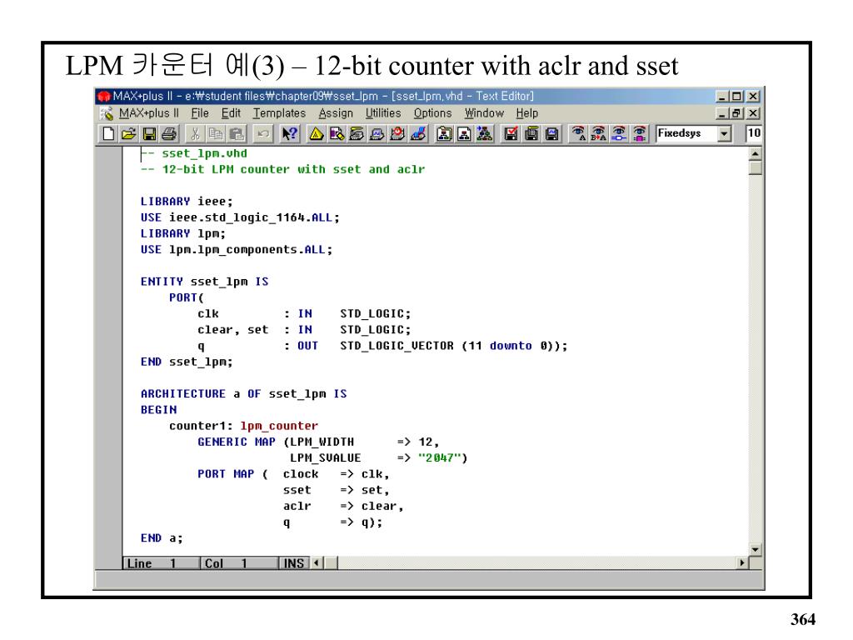The width and height of the screenshot is (853, 640).
Task: Click the Print icon
Action: [169, 133]
